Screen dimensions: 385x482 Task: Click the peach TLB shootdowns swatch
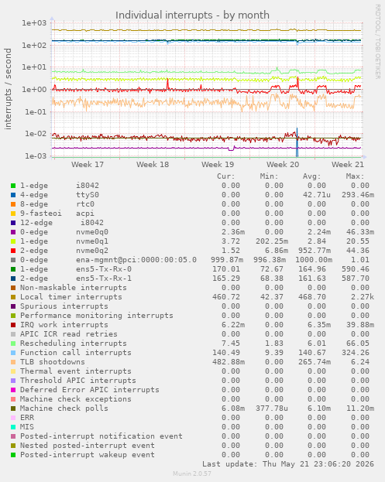(13, 362)
